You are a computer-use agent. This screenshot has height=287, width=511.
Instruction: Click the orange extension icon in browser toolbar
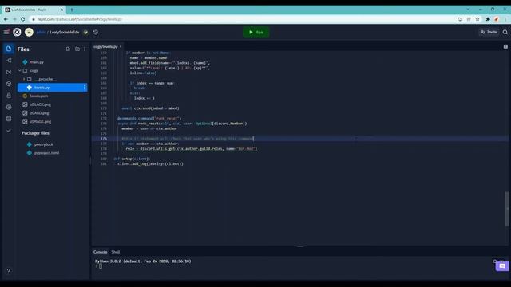497,19
